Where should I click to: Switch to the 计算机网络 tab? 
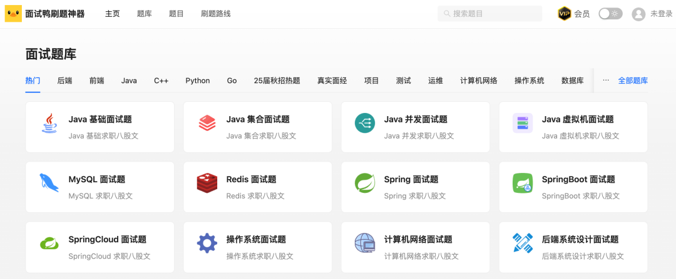point(479,81)
